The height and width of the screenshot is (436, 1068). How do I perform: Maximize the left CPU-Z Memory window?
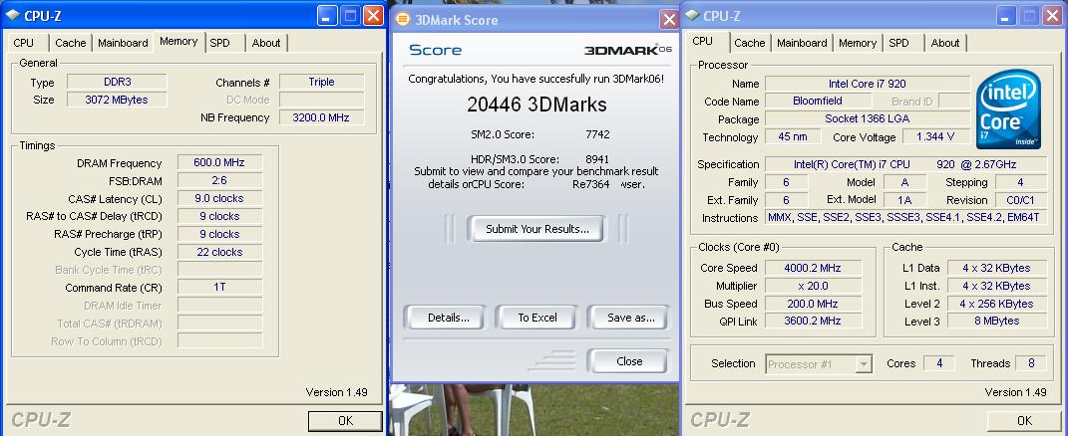click(x=350, y=16)
